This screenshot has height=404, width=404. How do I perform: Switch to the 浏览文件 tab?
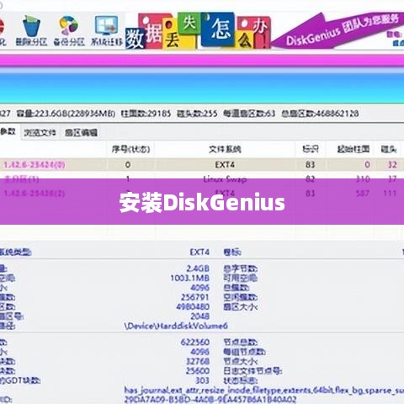click(40, 132)
